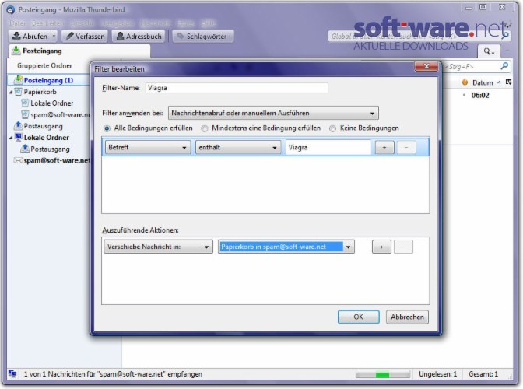
Task: Click the global search magnifier icon
Action: click(x=506, y=35)
